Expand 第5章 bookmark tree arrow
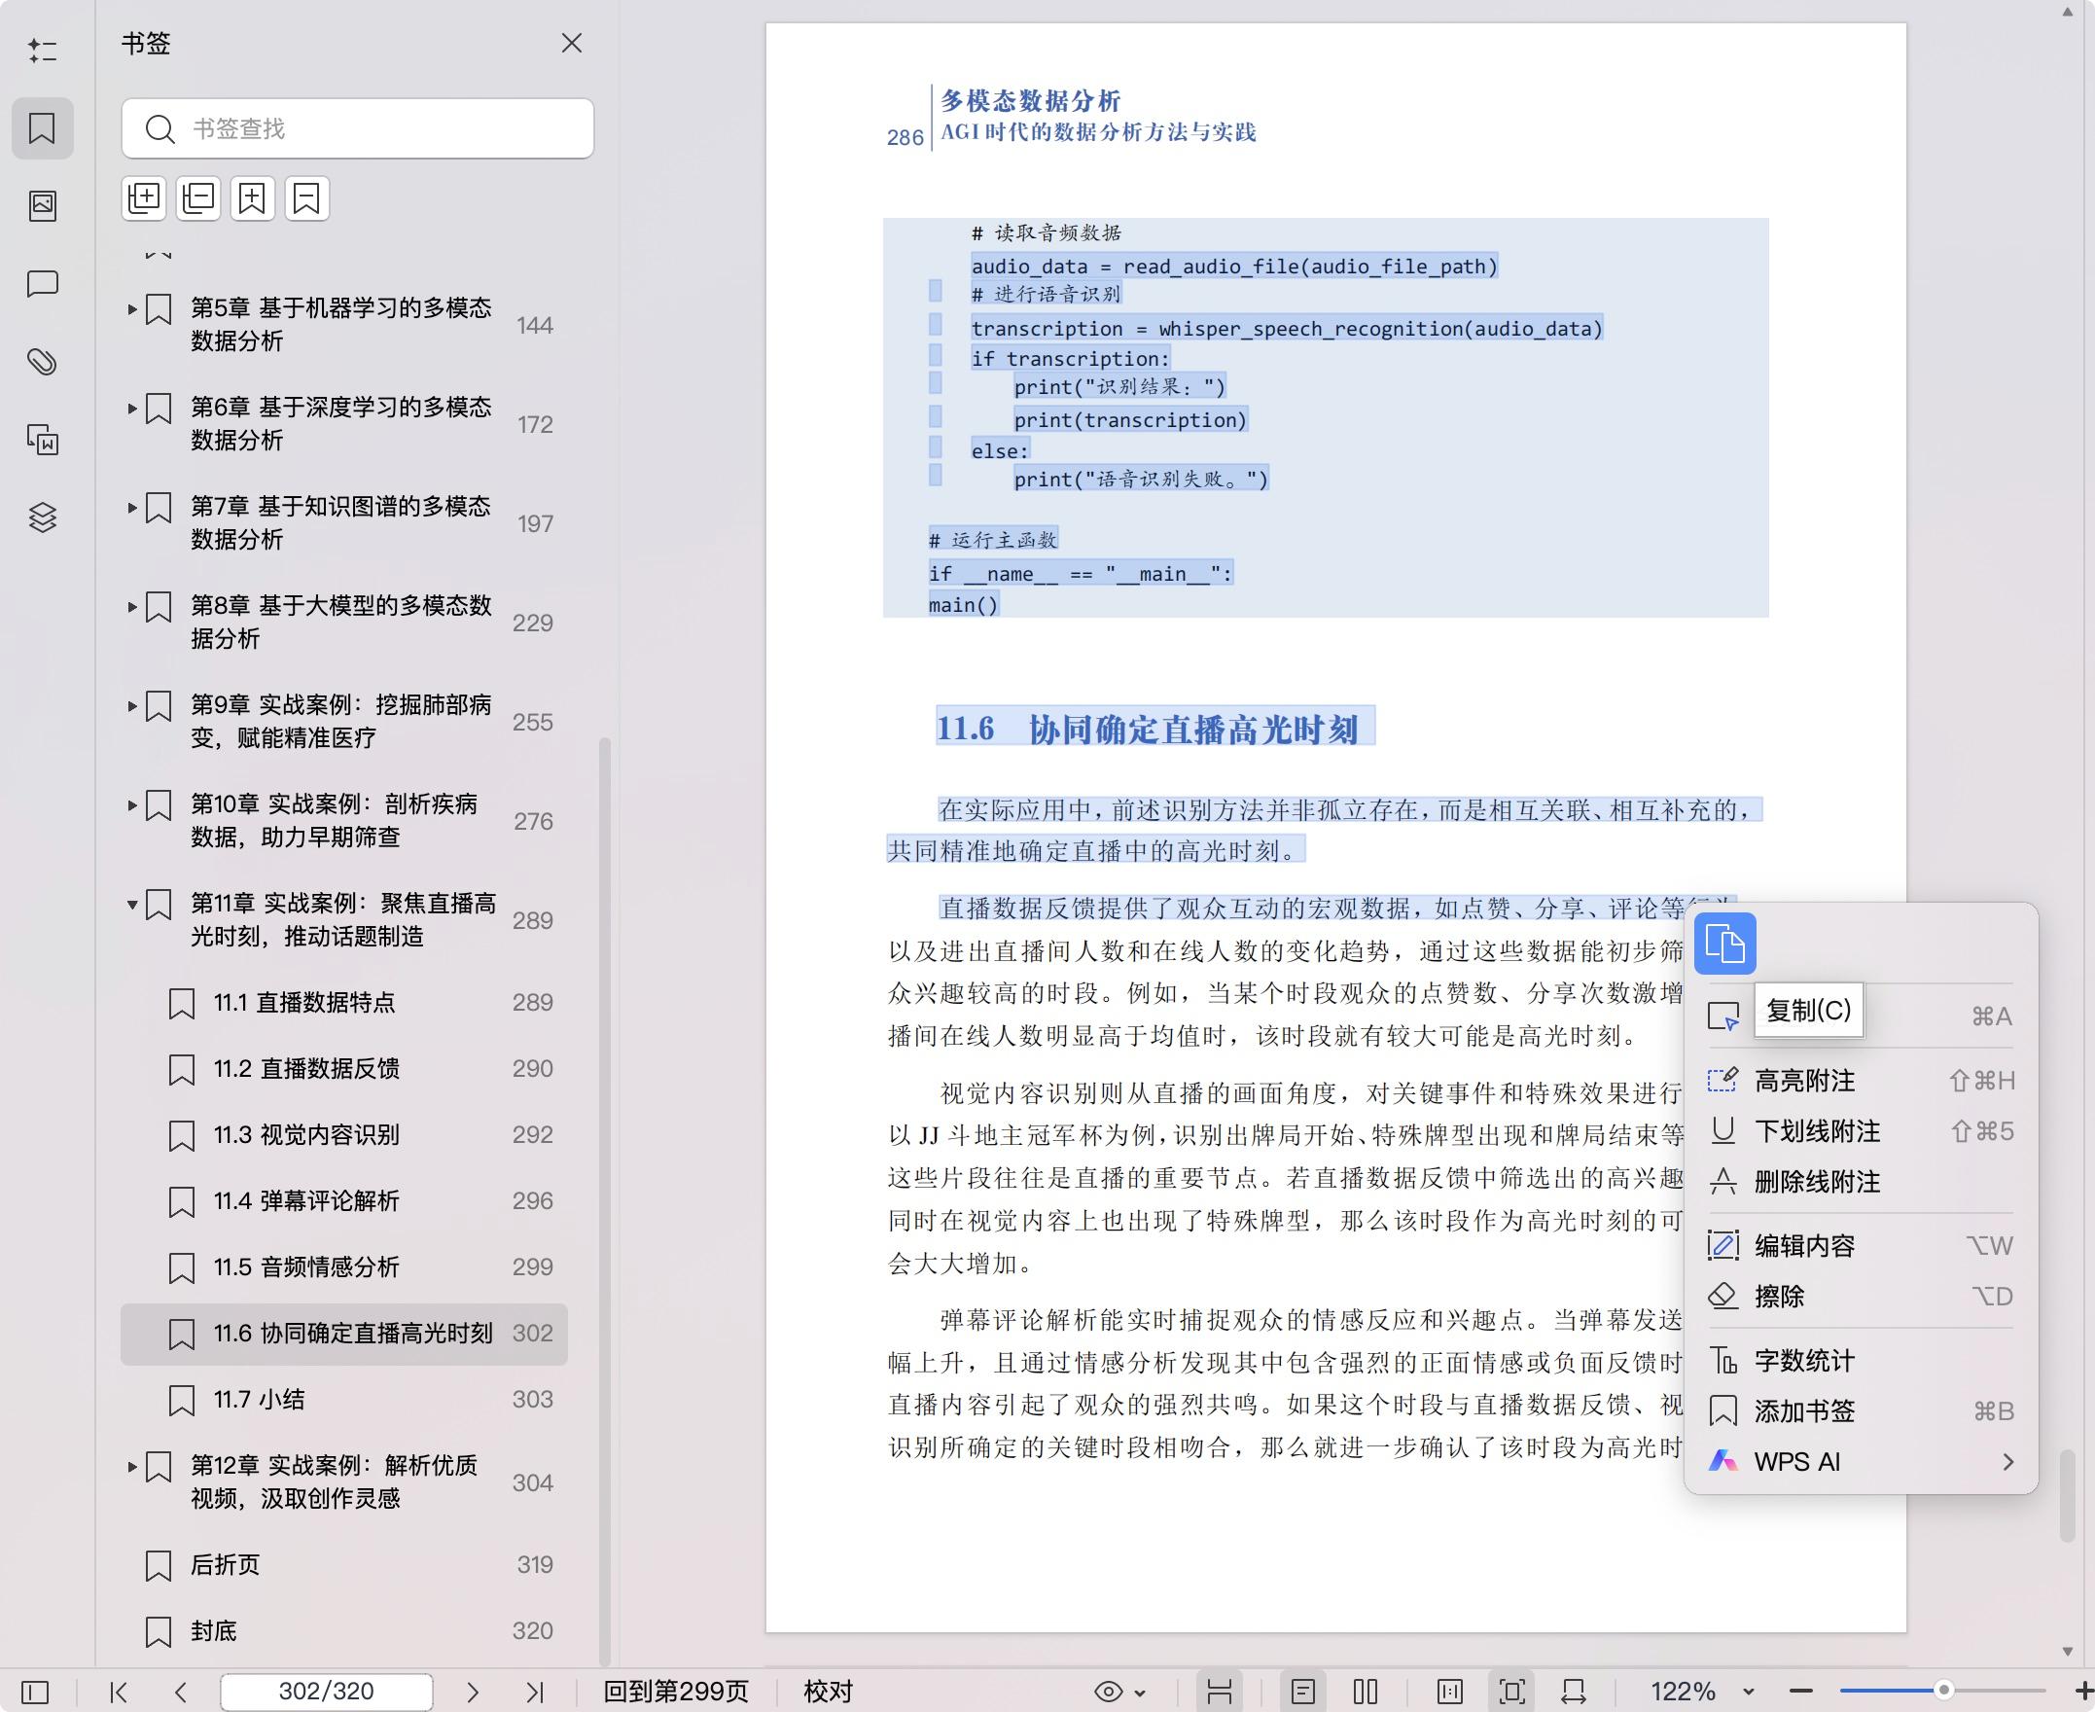Screen dimensions: 2095x1712 [132, 308]
